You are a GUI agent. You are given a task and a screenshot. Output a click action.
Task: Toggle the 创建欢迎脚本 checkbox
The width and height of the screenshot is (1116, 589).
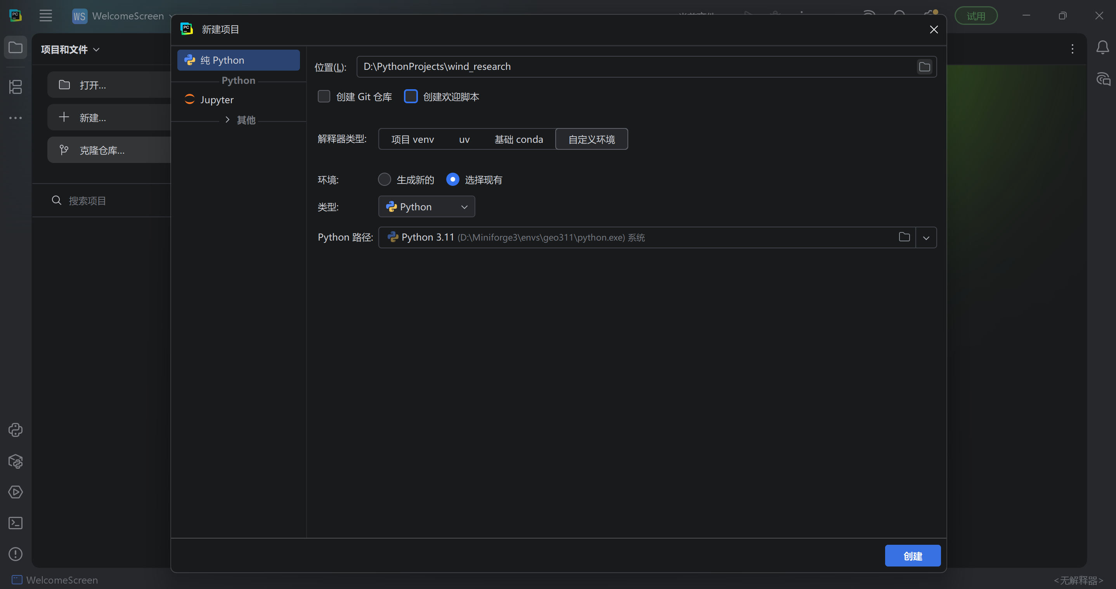point(411,96)
